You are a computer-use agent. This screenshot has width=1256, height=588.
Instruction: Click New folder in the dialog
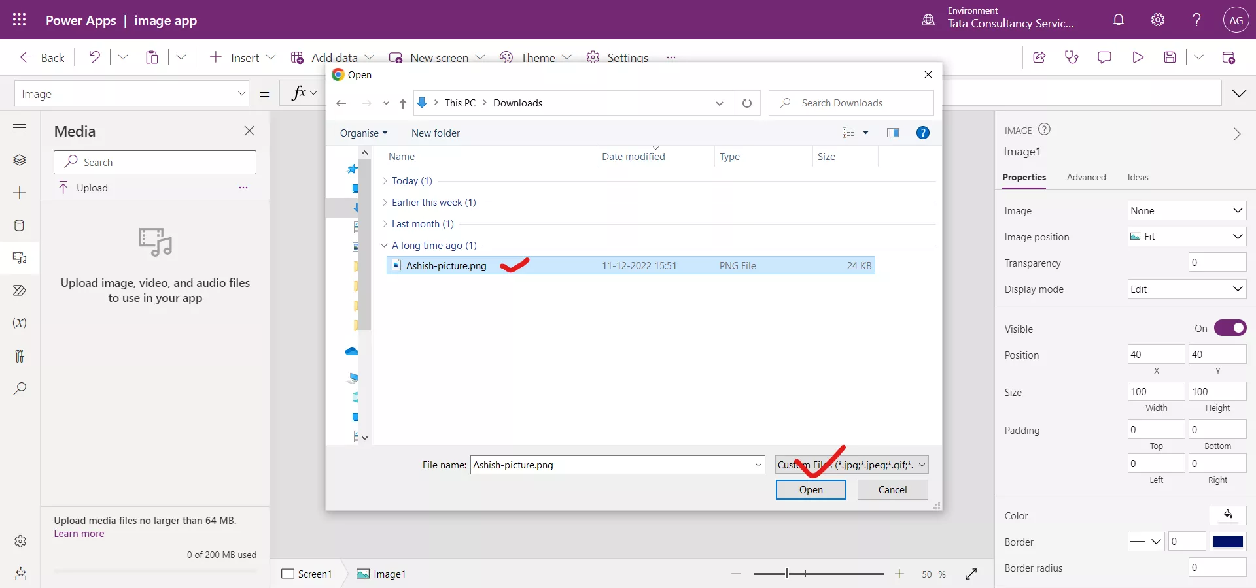click(x=436, y=133)
